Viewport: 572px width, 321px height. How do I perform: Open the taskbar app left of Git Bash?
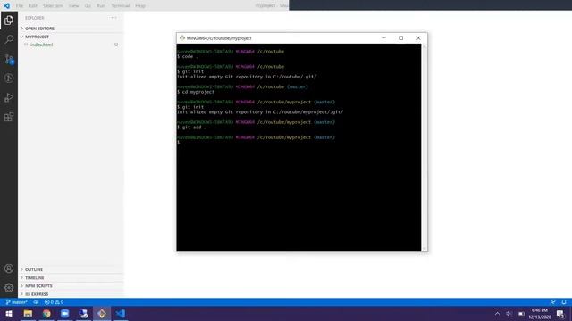pyautogui.click(x=83, y=313)
